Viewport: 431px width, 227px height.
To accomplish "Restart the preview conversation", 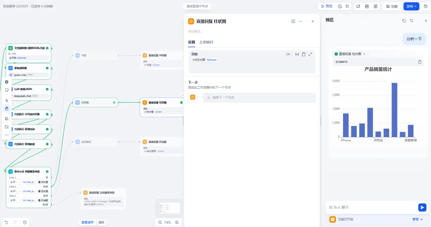I will click(x=404, y=21).
